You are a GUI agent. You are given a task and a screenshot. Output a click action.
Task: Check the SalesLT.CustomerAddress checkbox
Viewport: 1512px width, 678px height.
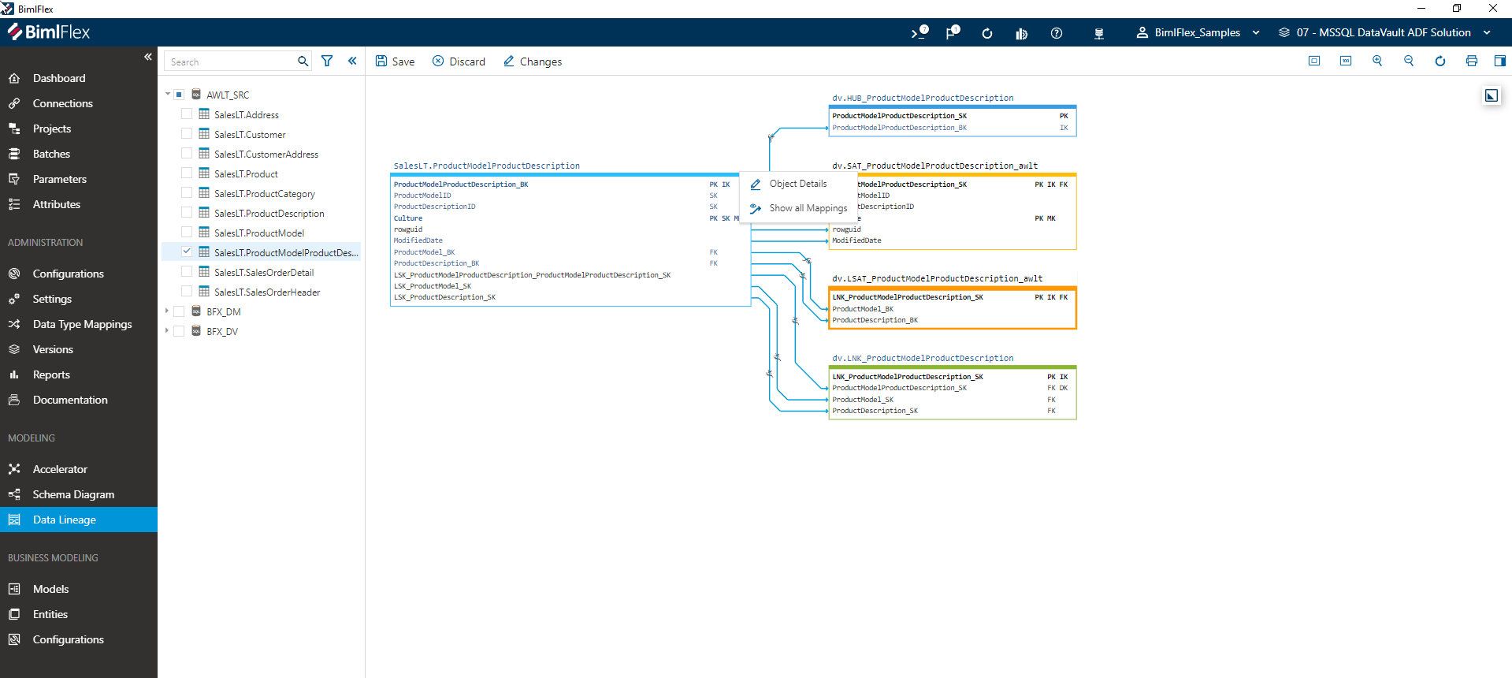click(187, 154)
